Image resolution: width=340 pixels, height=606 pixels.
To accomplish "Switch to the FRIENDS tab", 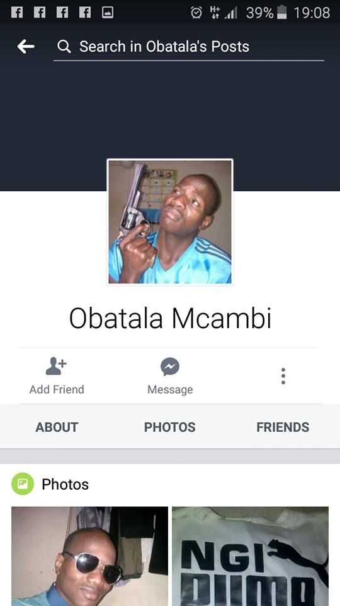I will pos(283,427).
